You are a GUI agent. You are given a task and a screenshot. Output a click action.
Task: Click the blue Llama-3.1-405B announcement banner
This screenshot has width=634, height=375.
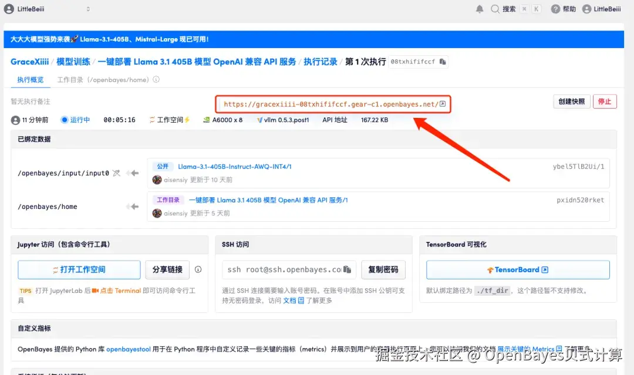[313, 39]
